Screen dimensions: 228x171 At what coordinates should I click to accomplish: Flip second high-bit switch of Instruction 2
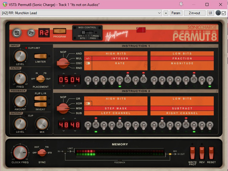96,124
